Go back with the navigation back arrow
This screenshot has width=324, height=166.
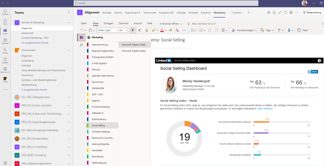(3, 3)
